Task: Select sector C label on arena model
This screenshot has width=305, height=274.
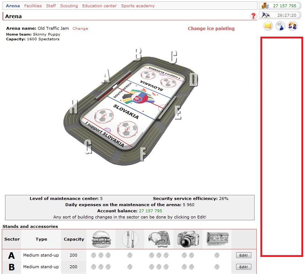Action: [174, 57]
